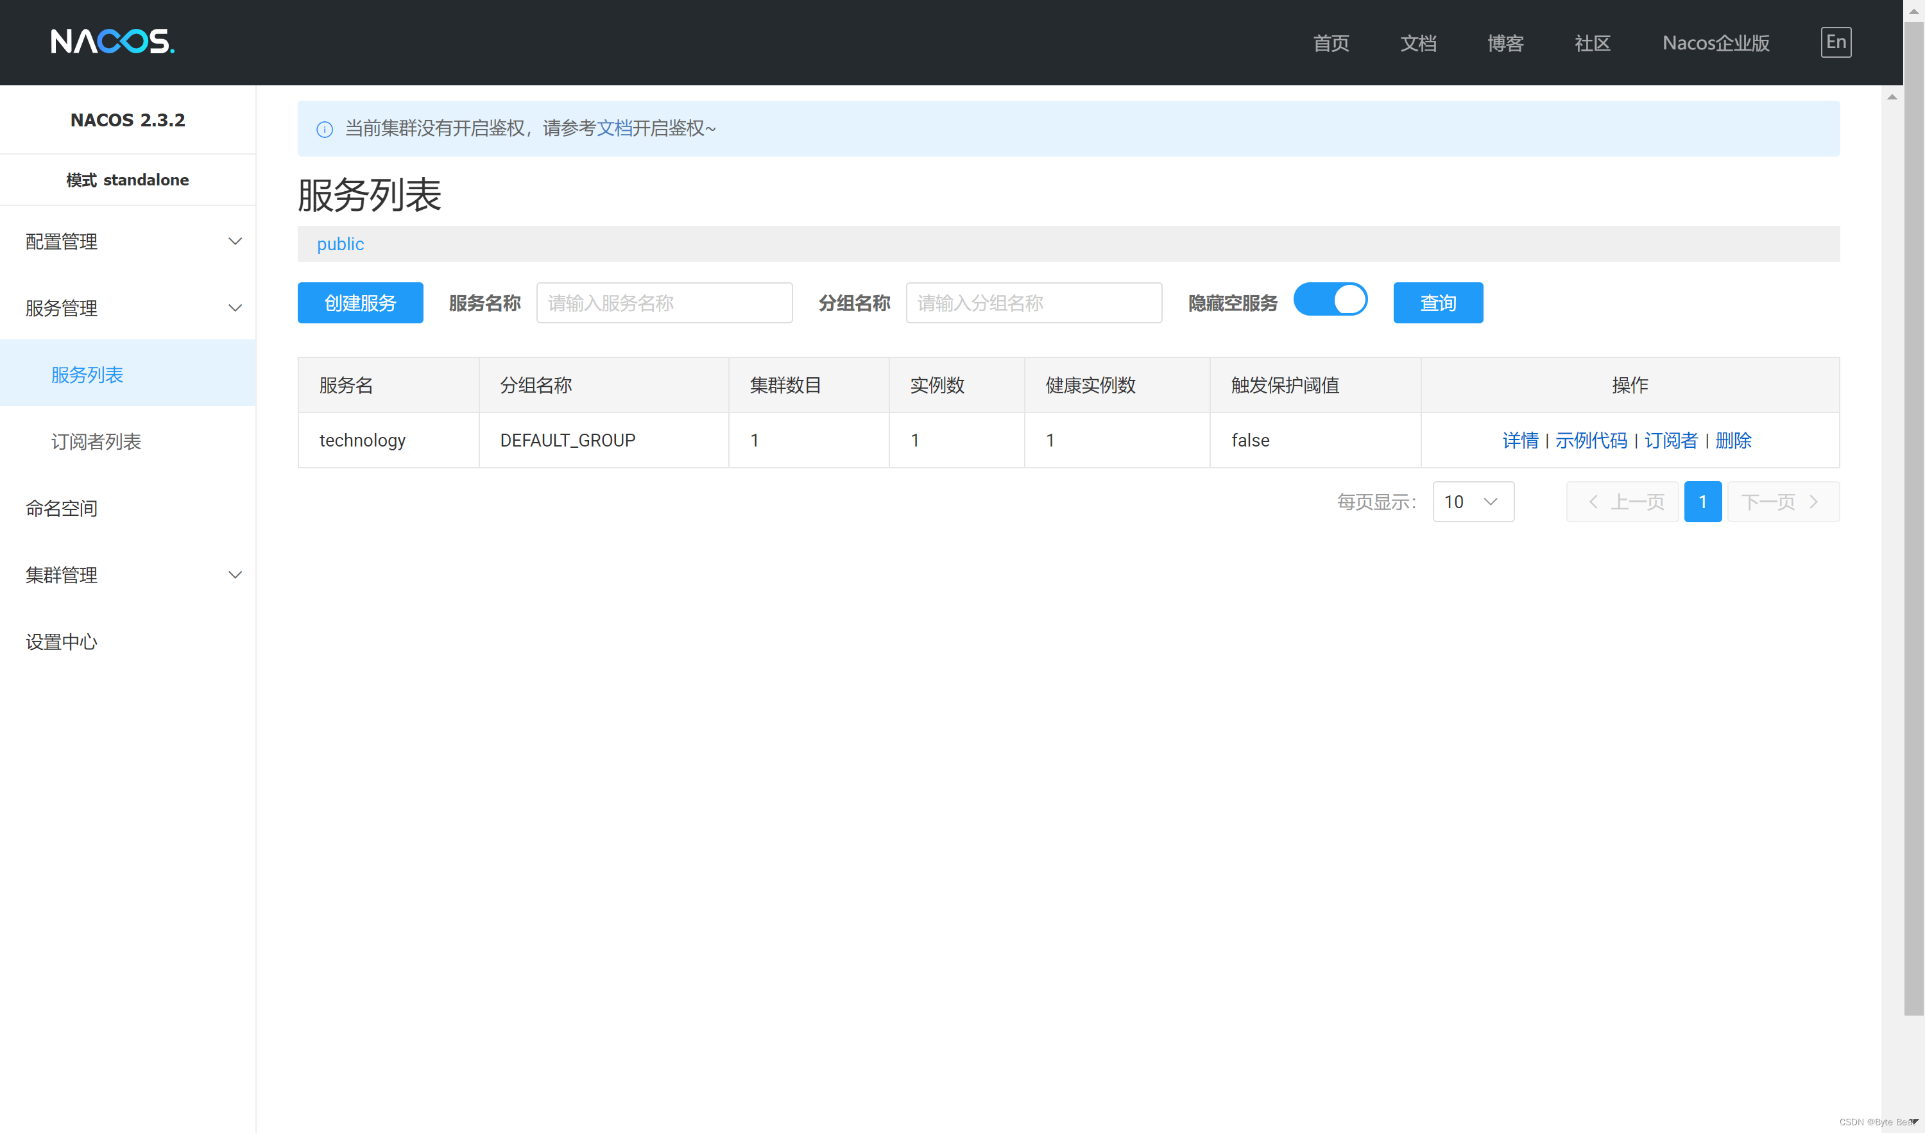1925x1133 pixels.
Task: Open 详情 for technology service
Action: click(1519, 440)
